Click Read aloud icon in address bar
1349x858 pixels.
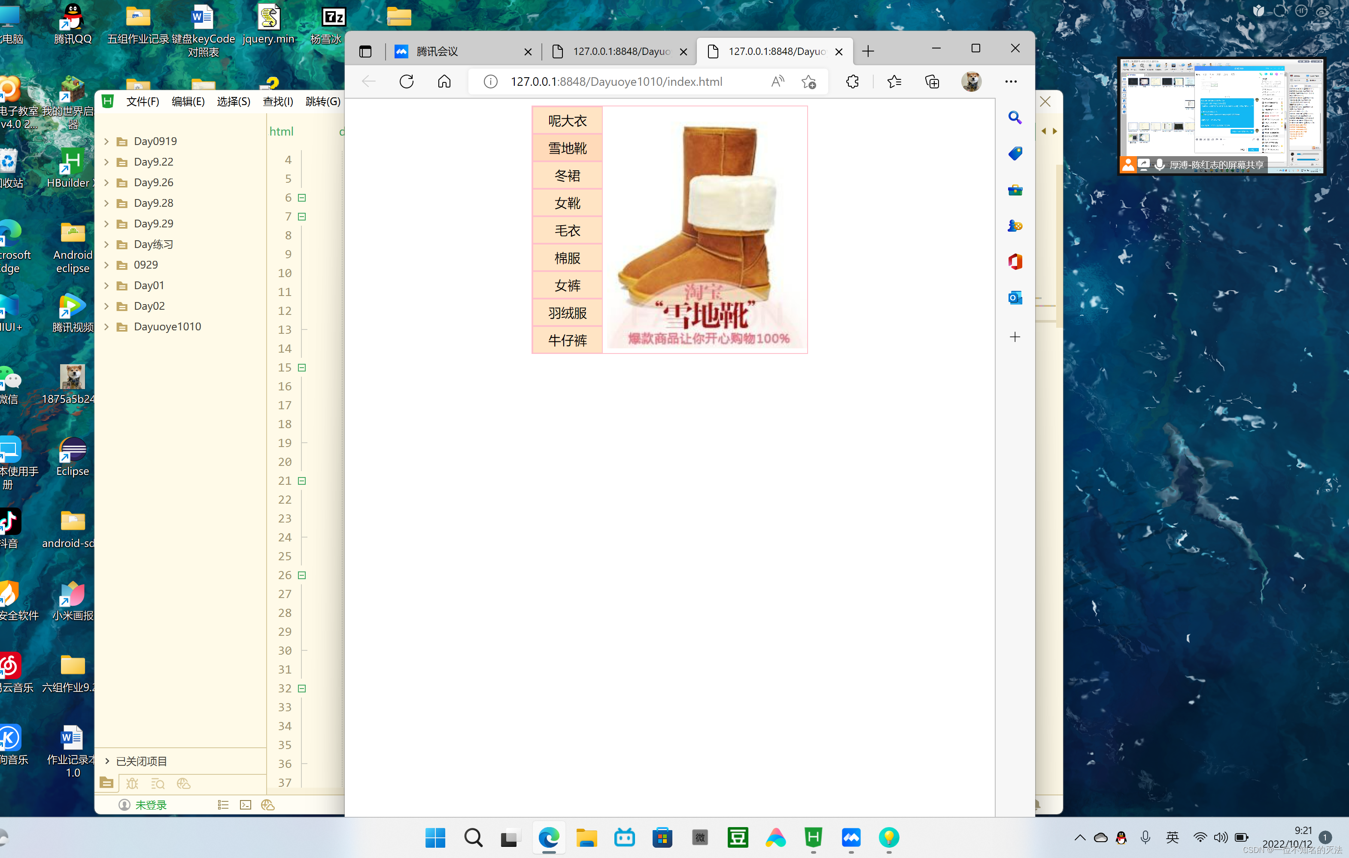[x=778, y=82]
